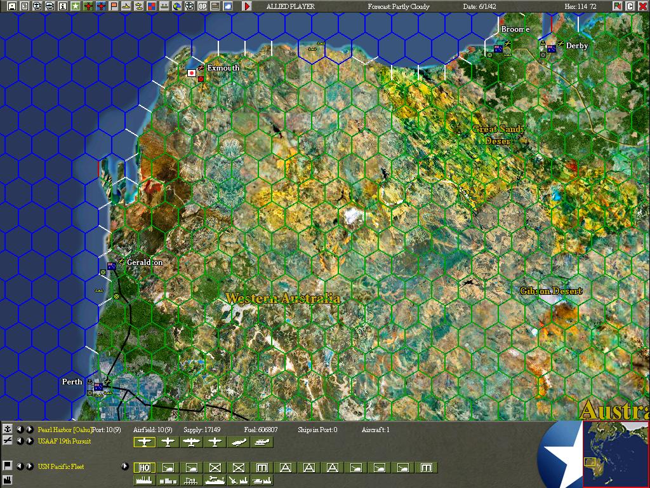The width and height of the screenshot is (650, 488).
Task: Click the Japanese flag base at Exmouth
Action: tap(192, 73)
